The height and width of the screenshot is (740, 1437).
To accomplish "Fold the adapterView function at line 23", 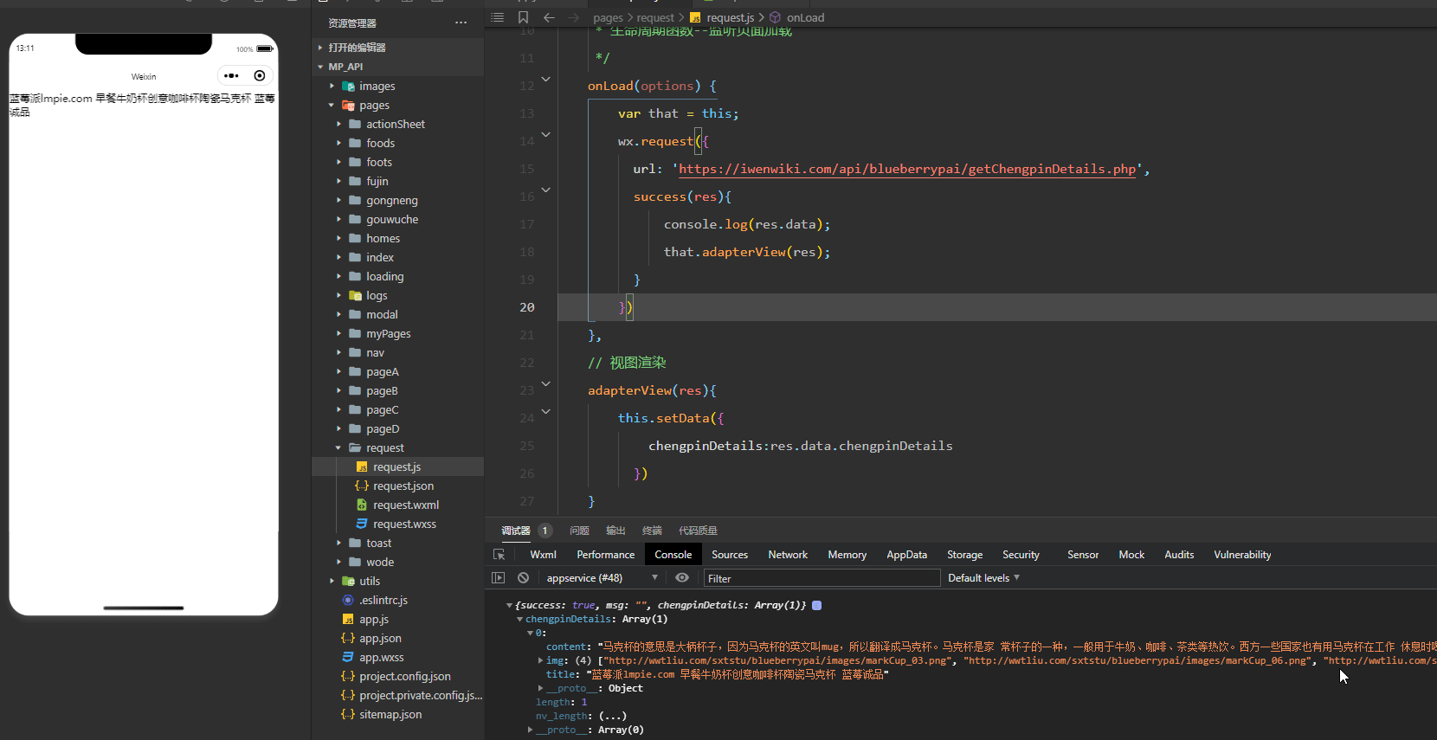I will 546,384.
